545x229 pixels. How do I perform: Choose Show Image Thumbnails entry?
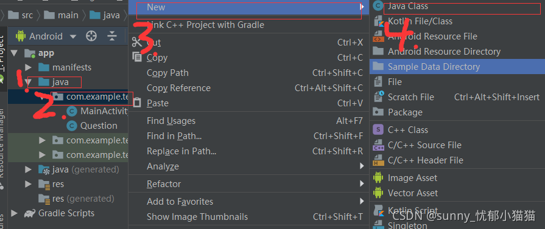248,217
